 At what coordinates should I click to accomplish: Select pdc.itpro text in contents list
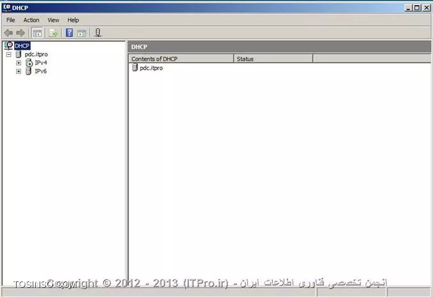tap(151, 68)
